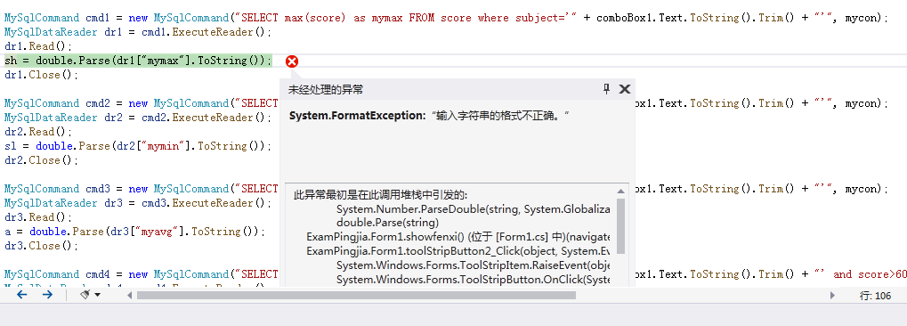Click the red exception error icon
This screenshot has height=326, width=907.
tap(292, 61)
